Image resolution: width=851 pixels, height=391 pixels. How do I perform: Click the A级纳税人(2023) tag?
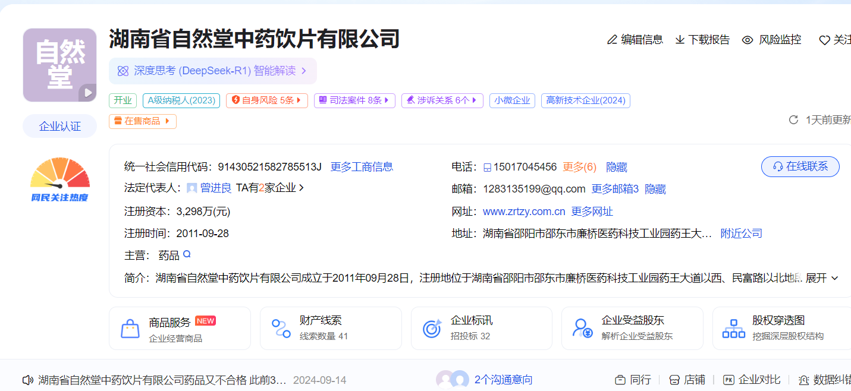click(181, 100)
